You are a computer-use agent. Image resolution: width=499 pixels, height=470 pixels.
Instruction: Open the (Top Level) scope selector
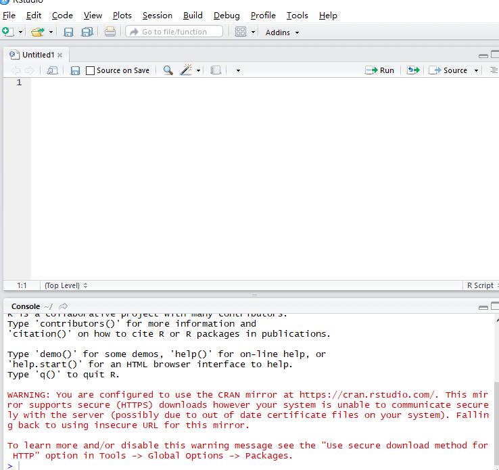point(66,285)
